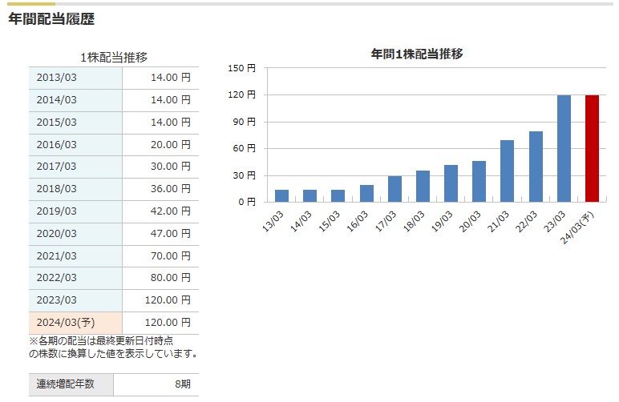
Task: Click the 8期 consecutive increase value
Action: click(183, 384)
